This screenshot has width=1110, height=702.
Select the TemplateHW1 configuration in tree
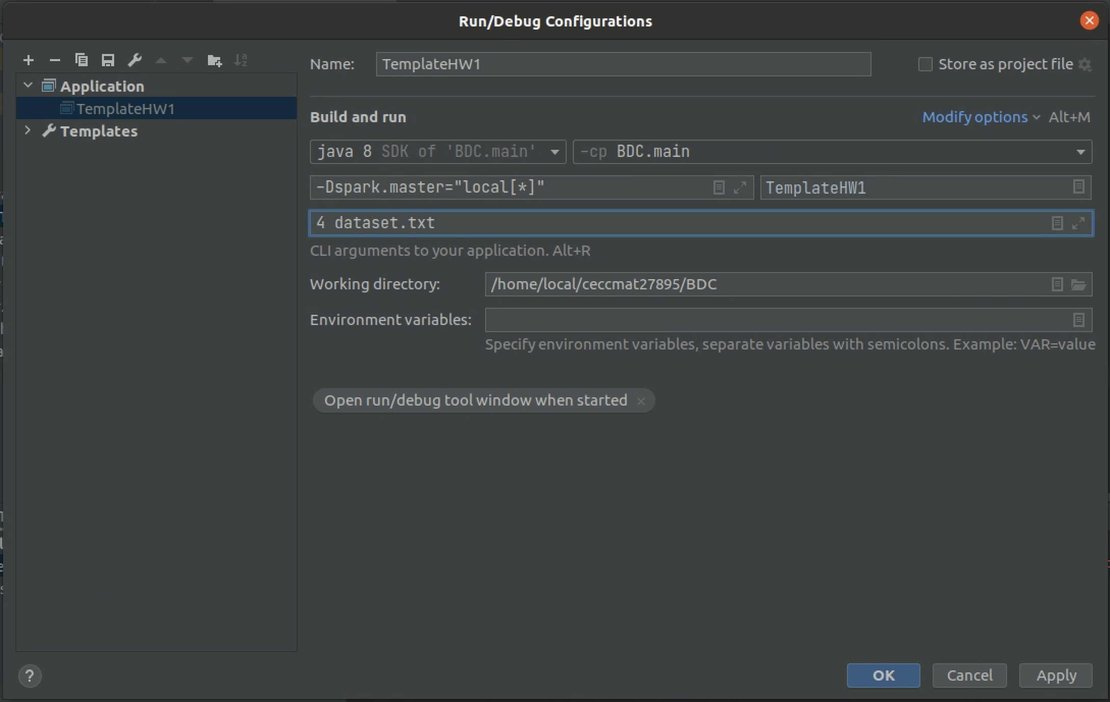[125, 109]
